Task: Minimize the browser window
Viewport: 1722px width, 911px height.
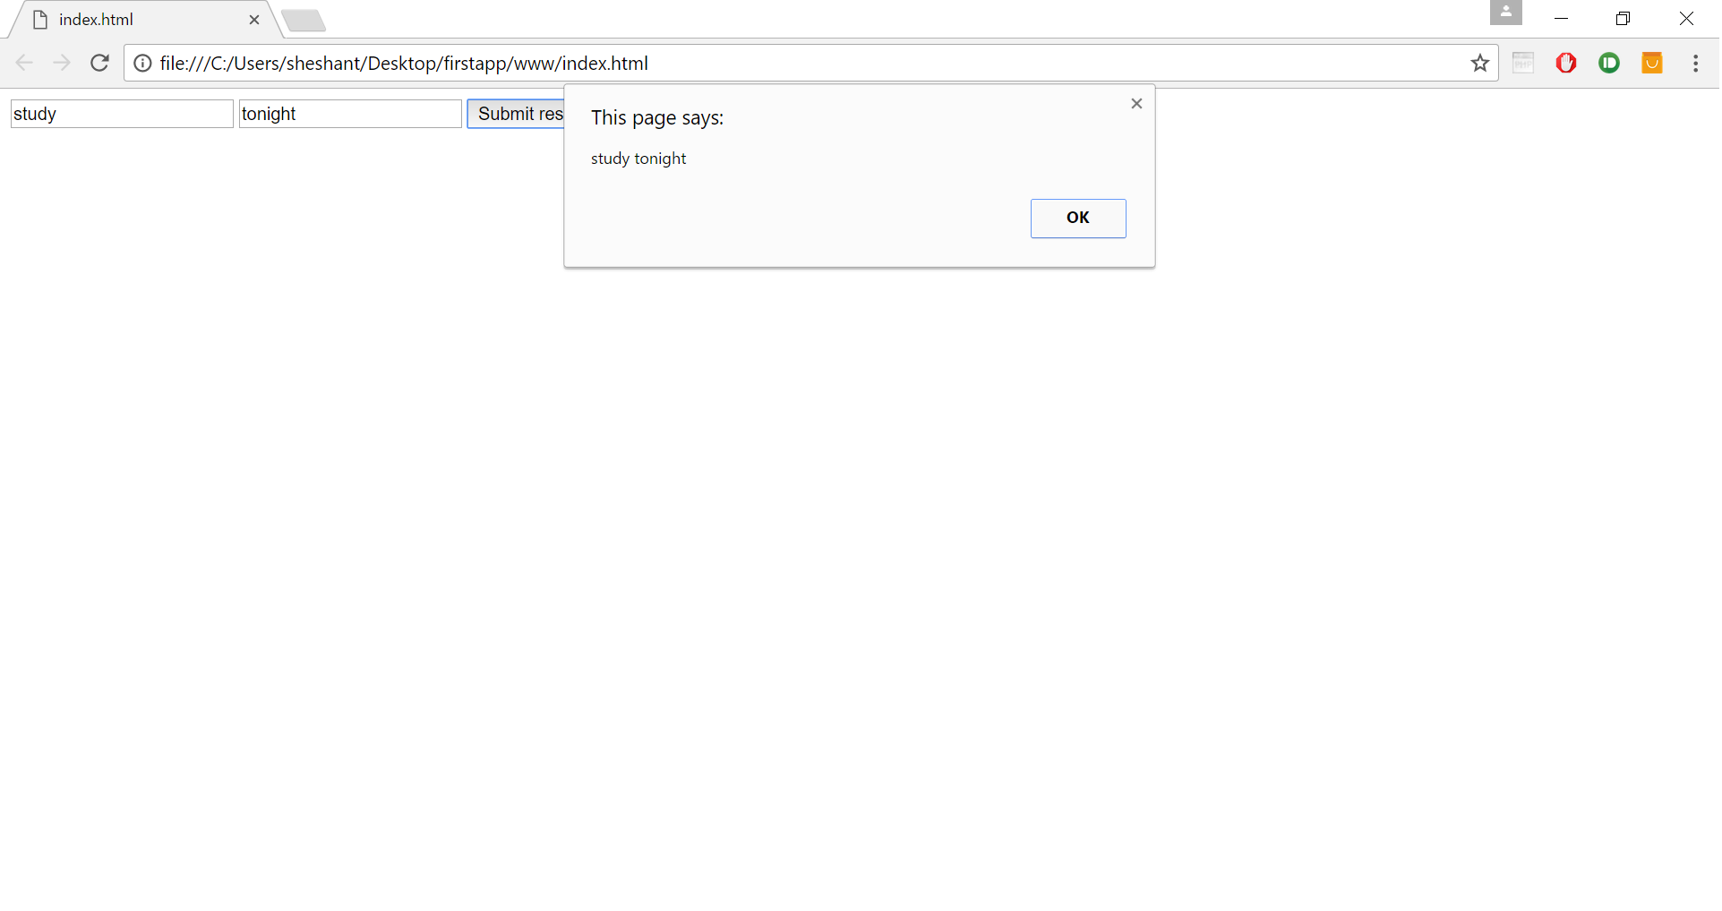Action: pos(1561,19)
